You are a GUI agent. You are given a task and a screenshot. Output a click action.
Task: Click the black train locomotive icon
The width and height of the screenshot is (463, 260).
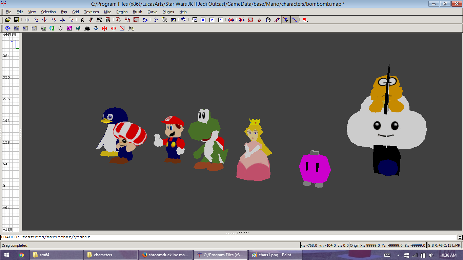pyautogui.click(x=87, y=28)
